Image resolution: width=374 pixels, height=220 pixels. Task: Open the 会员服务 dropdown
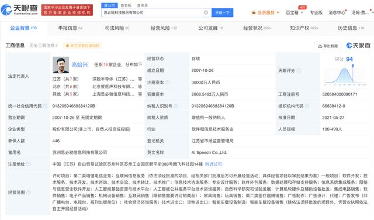point(265,12)
